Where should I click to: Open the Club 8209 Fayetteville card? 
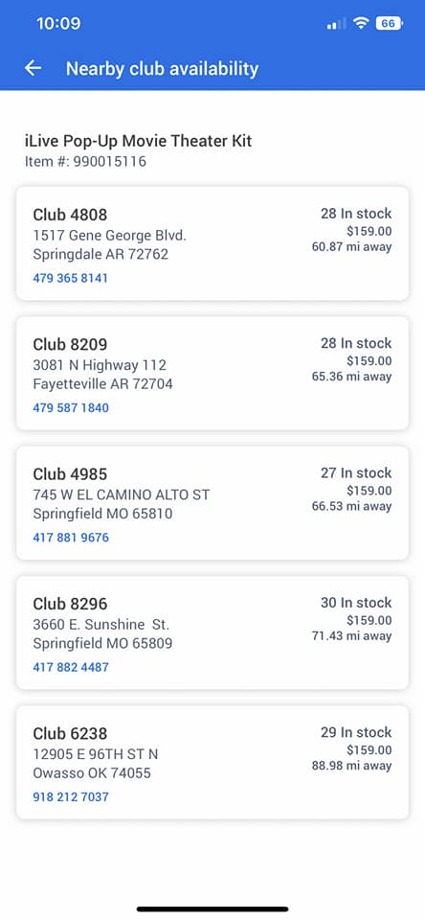(x=212, y=373)
